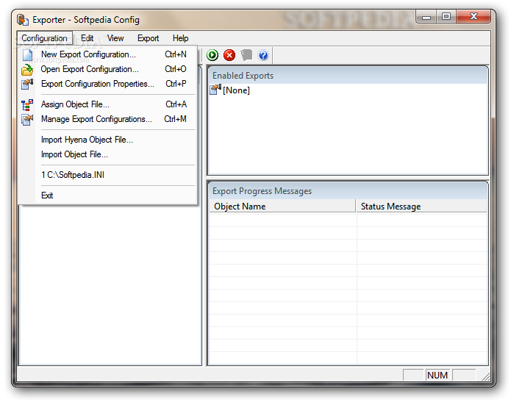The width and height of the screenshot is (511, 402).
Task: Click the resize grip at window corner
Action: (x=485, y=376)
